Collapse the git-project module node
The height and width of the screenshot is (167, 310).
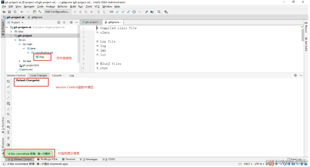pos(11,36)
